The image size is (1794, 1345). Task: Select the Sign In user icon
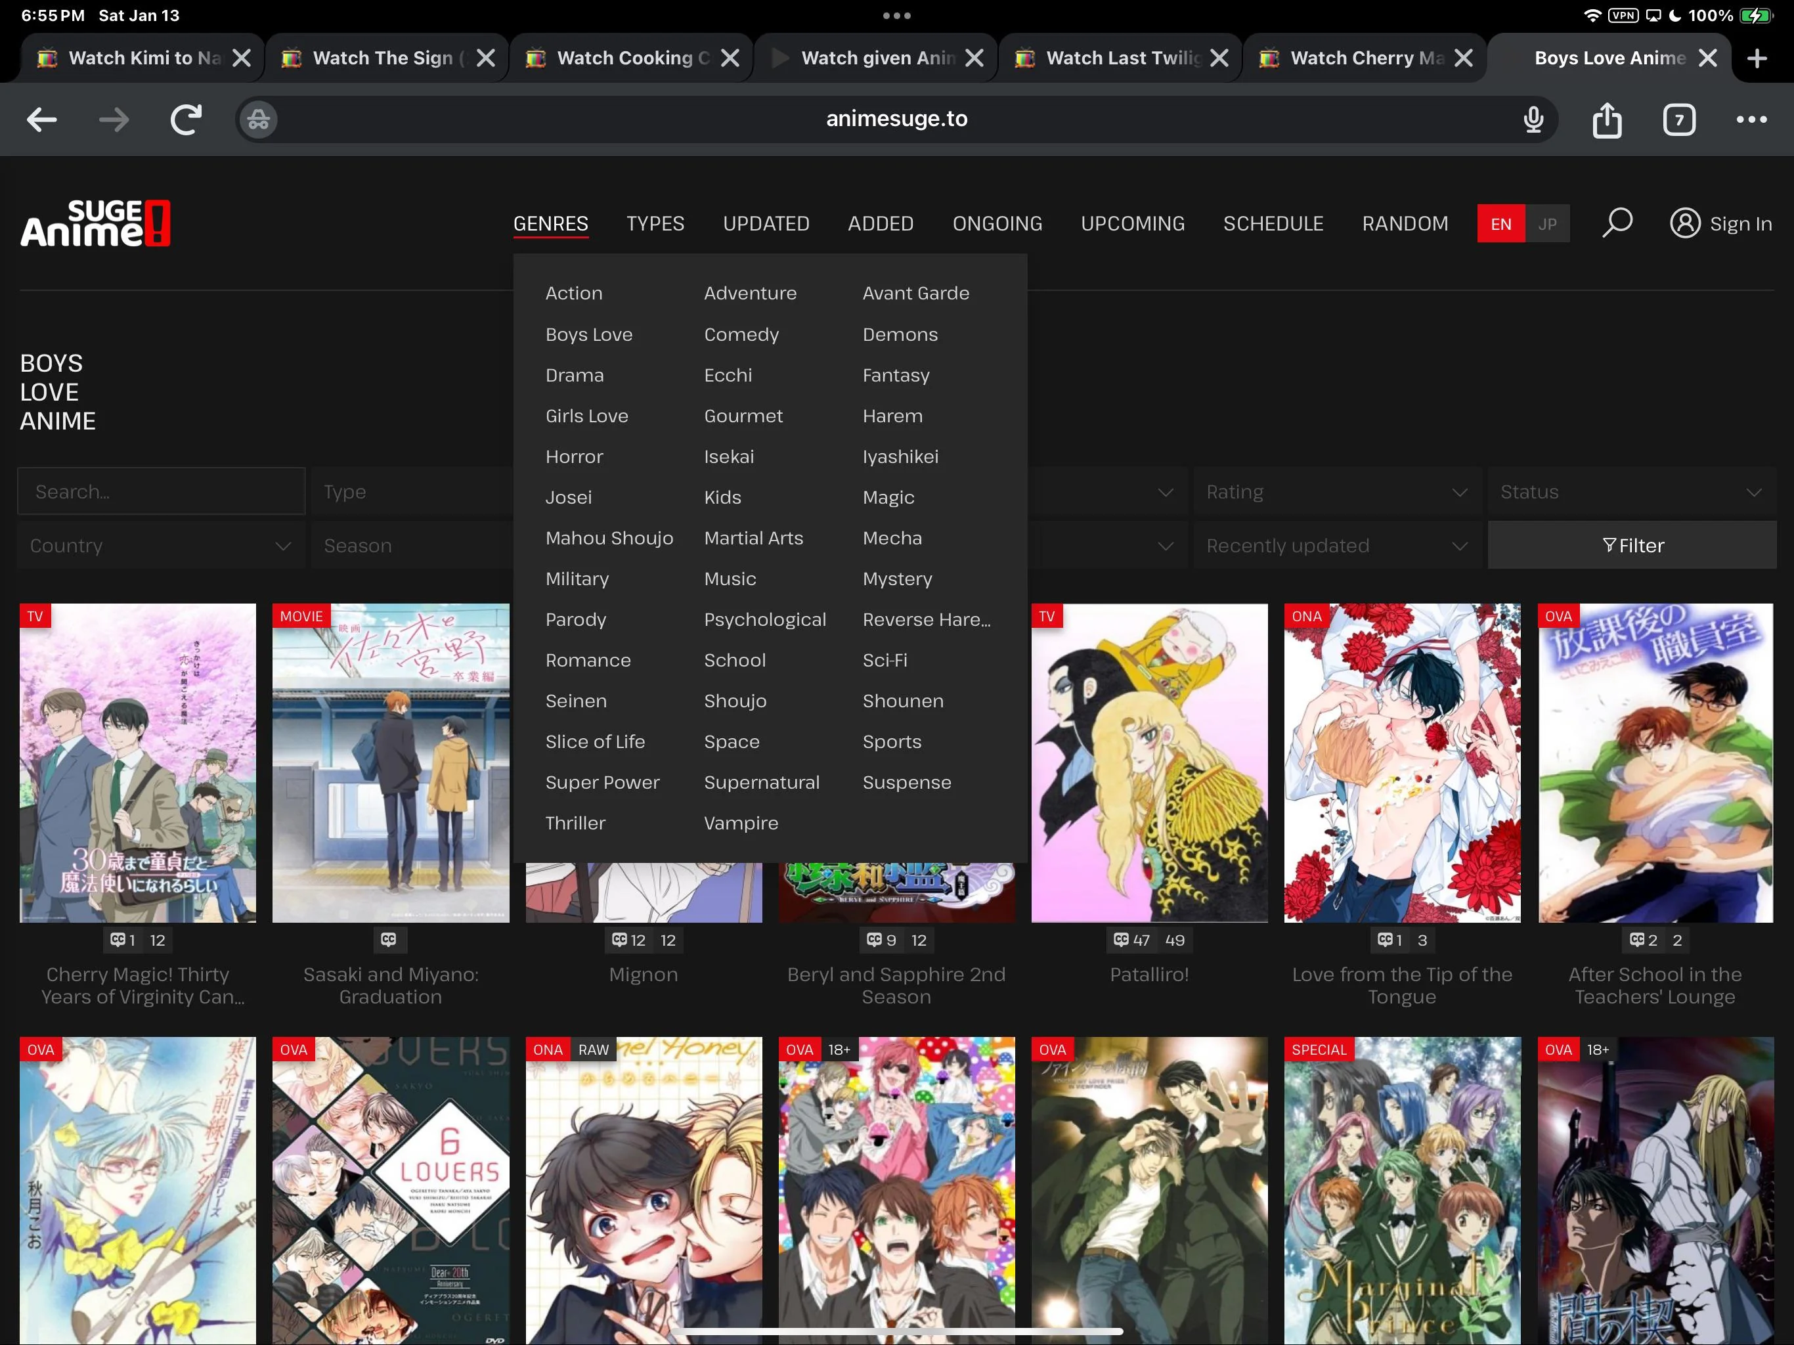[1686, 222]
